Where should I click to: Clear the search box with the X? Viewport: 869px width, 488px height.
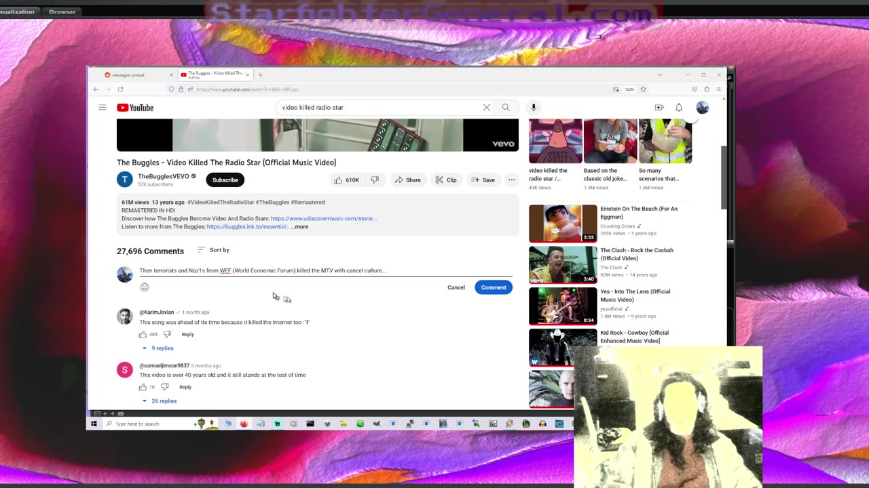click(x=487, y=107)
